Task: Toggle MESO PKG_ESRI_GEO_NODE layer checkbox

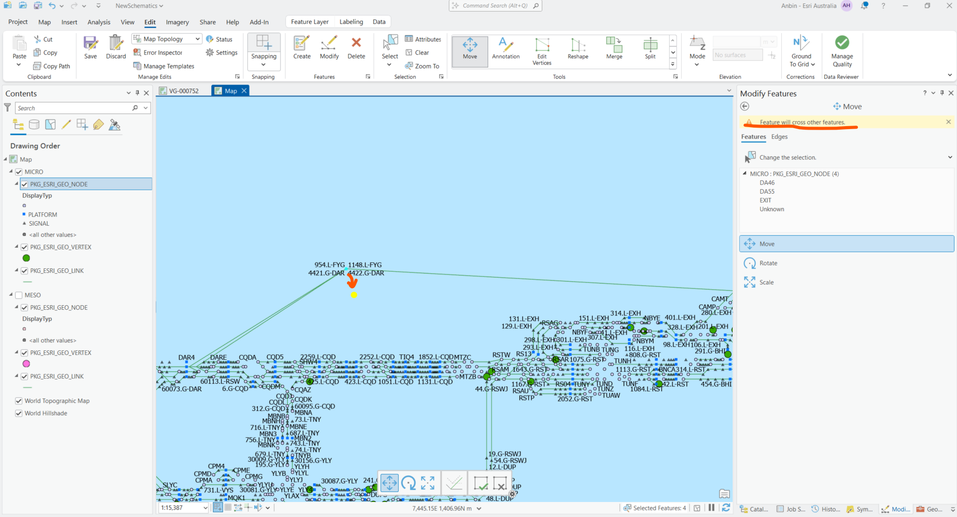Action: 24,308
